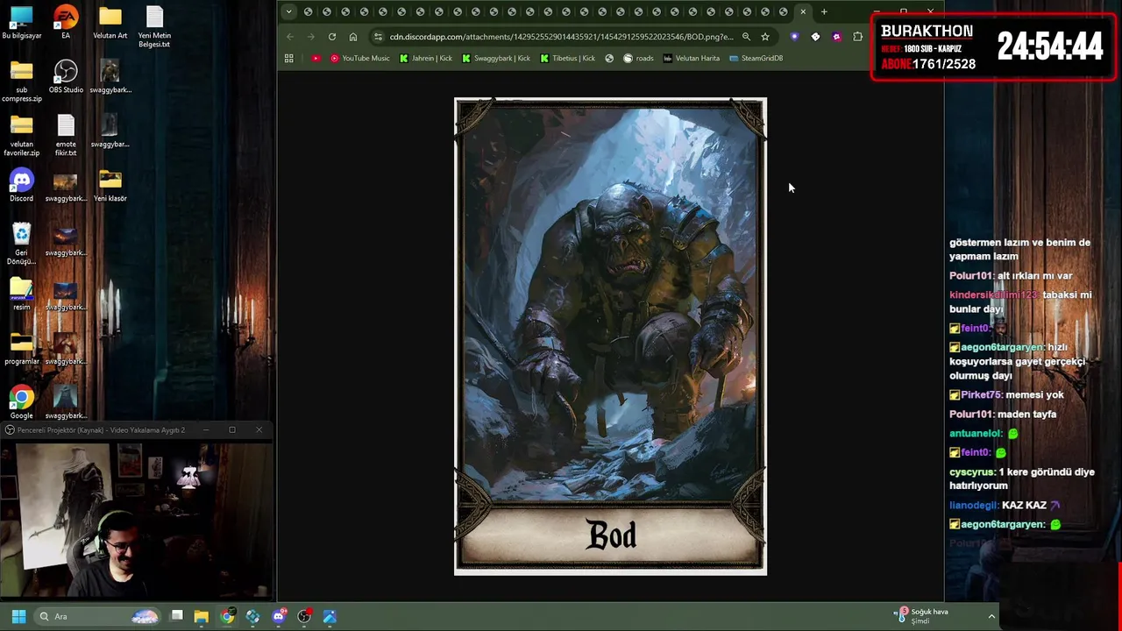
Task: Select the Discord desktop shortcut
Action: (21, 186)
